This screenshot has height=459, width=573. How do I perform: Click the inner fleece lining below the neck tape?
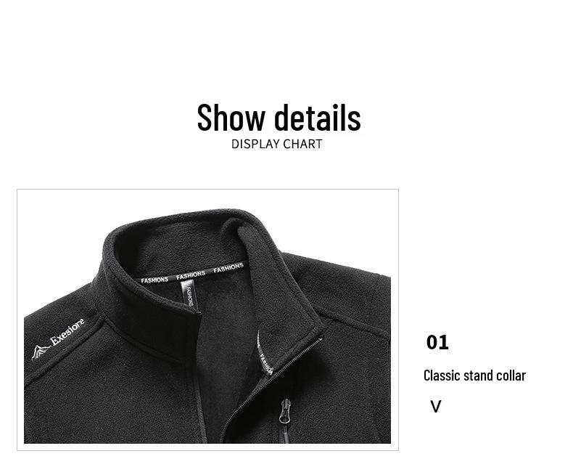(223, 293)
